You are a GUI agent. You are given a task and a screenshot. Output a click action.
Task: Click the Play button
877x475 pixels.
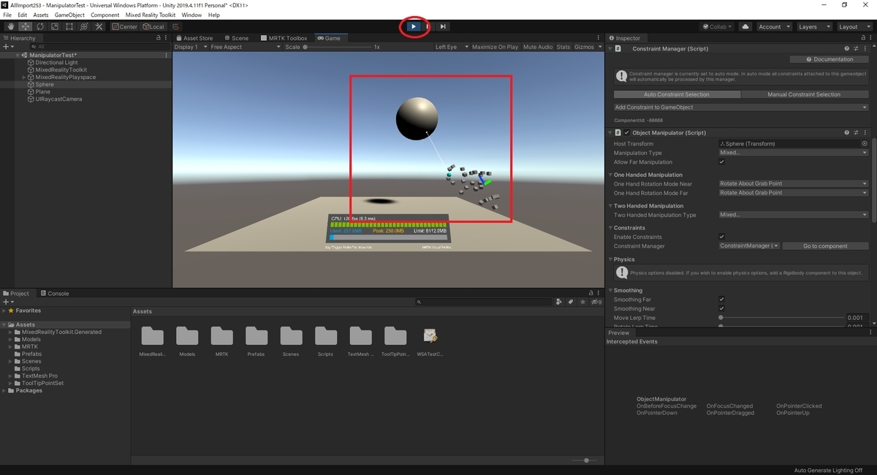(x=414, y=27)
